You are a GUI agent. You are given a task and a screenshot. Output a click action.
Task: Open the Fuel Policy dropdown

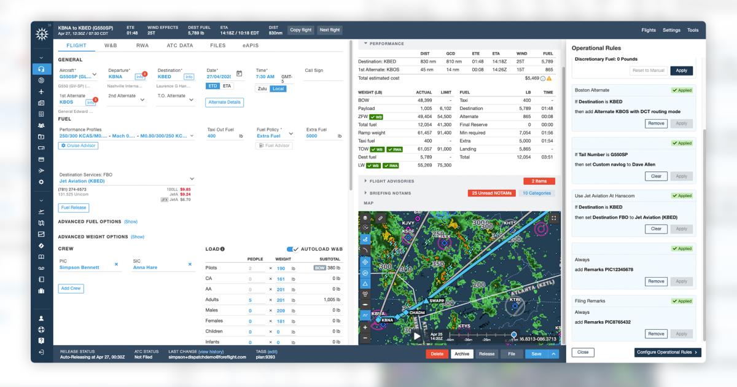291,133
